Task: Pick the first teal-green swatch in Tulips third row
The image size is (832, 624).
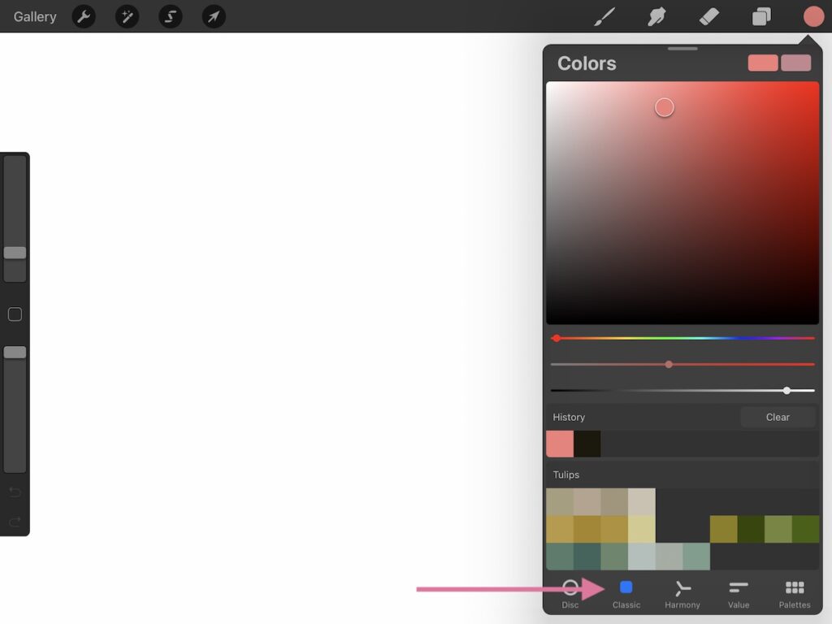Action: (x=560, y=557)
